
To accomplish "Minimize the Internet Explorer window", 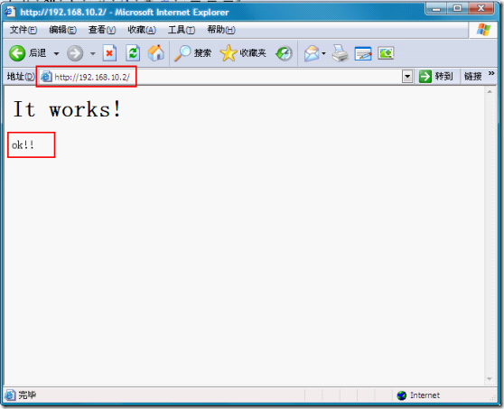I will (x=436, y=9).
